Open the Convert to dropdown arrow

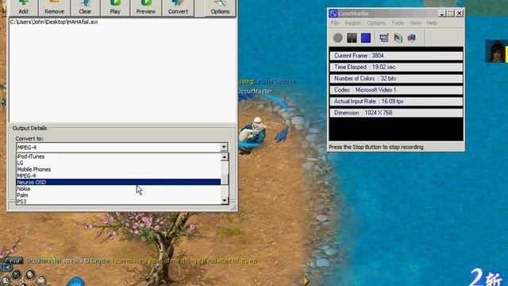coord(224,147)
